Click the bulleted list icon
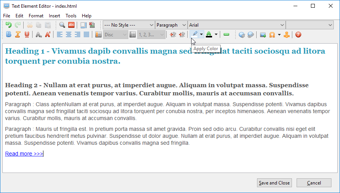The width and height of the screenshot is (340, 193). (98, 34)
